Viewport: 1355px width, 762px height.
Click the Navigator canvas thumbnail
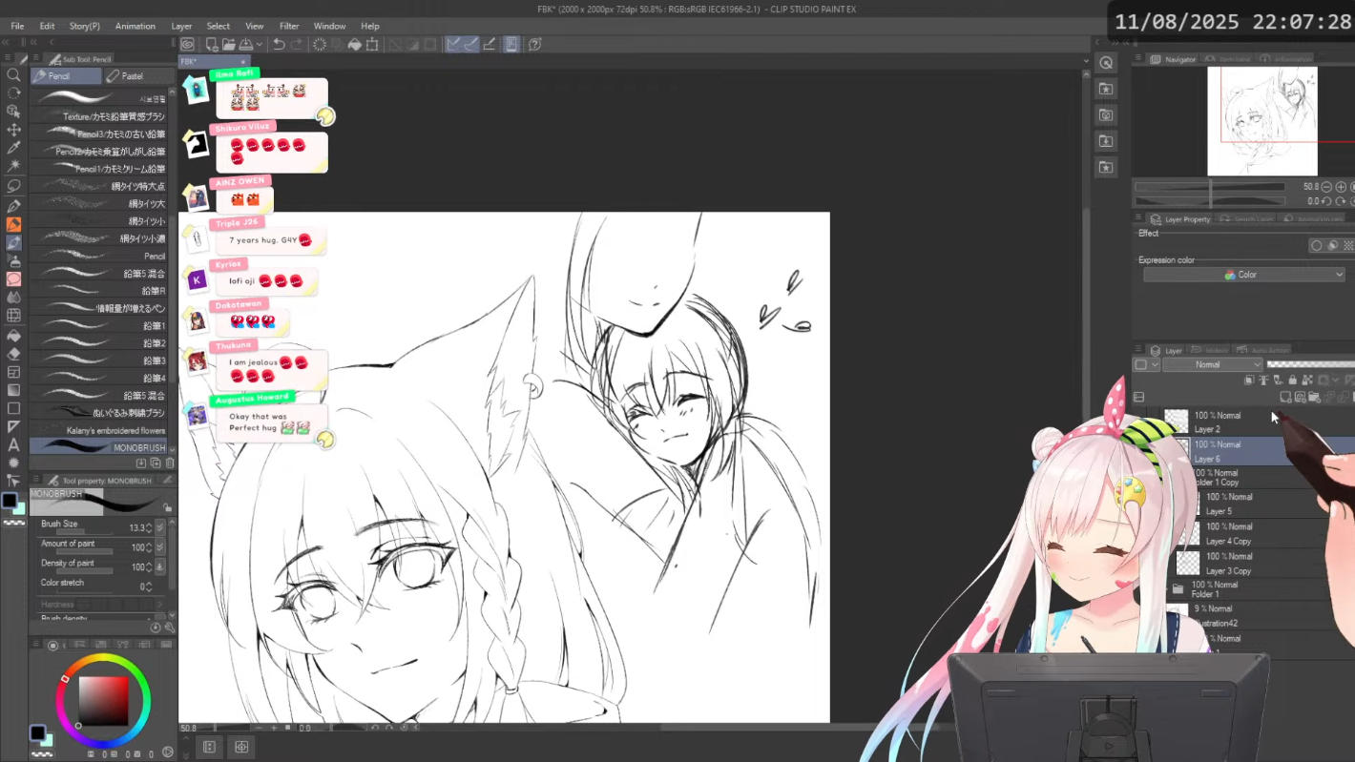(x=1262, y=121)
